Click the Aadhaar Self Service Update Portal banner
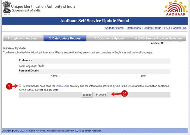 pyautogui.click(x=95, y=21)
